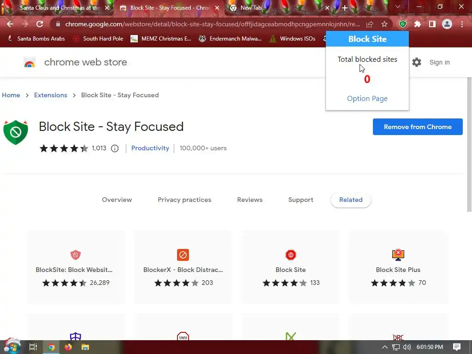
Task: Show hidden tray icons chevron
Action: pyautogui.click(x=385, y=347)
